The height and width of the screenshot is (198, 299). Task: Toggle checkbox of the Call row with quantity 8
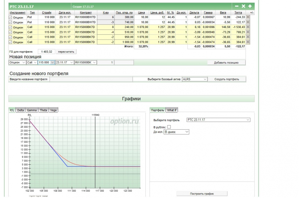10,27
